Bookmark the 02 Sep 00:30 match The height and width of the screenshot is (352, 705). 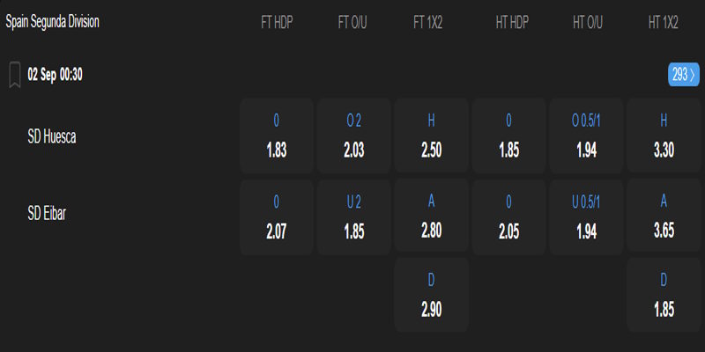[15, 76]
